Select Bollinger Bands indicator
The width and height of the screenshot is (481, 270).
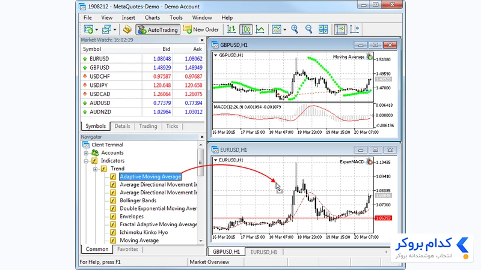pyautogui.click(x=138, y=200)
